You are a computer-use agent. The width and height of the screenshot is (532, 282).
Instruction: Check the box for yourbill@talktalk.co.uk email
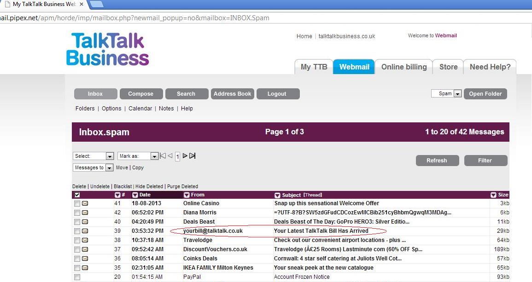[77, 231]
